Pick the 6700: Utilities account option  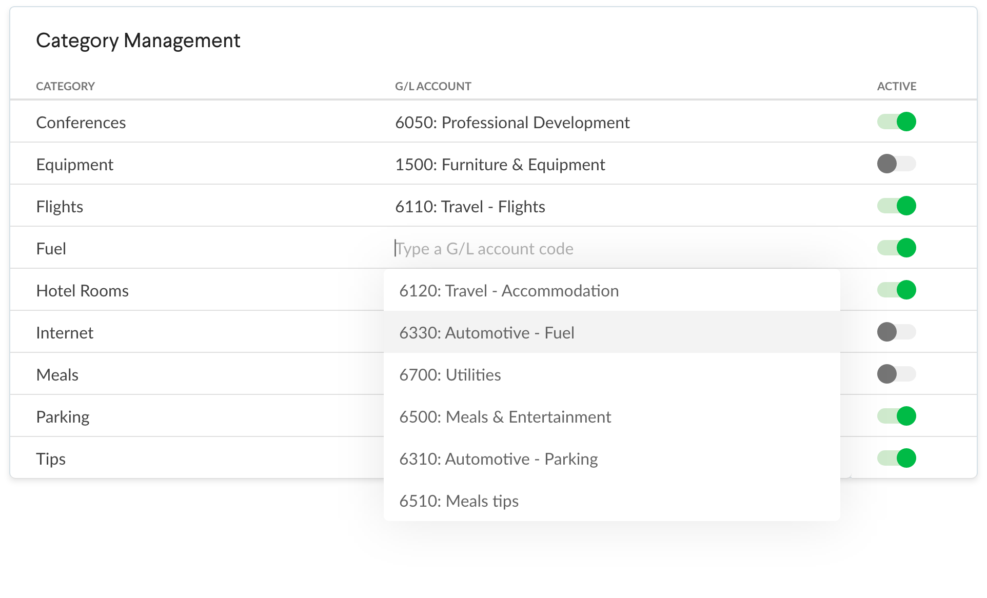pyautogui.click(x=450, y=375)
